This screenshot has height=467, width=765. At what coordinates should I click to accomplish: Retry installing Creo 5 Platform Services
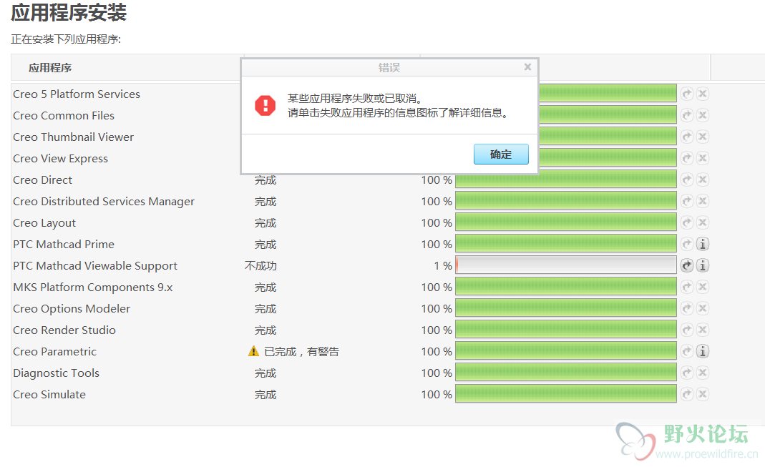coord(687,94)
